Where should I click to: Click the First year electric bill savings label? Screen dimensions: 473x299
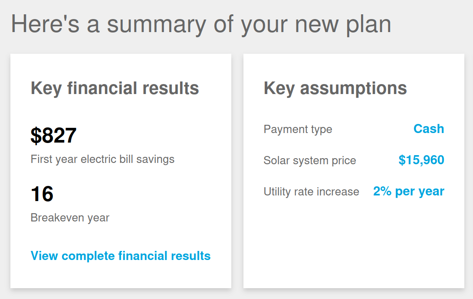point(102,159)
